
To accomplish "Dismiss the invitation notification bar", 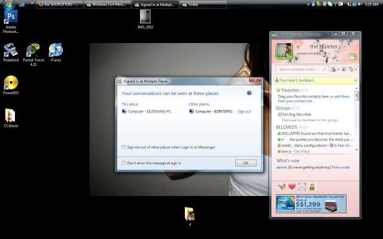I will (x=355, y=80).
